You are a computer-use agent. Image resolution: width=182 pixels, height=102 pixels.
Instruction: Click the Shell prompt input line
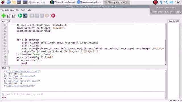click(83, 97)
